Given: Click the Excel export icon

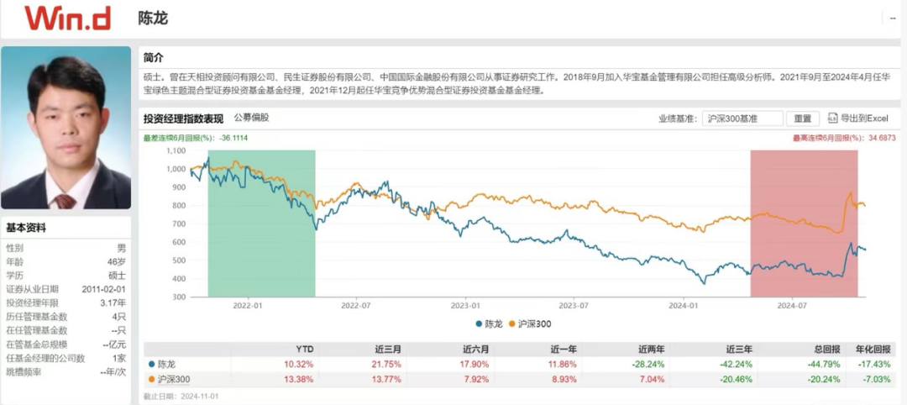Looking at the screenshot, I should [833, 118].
